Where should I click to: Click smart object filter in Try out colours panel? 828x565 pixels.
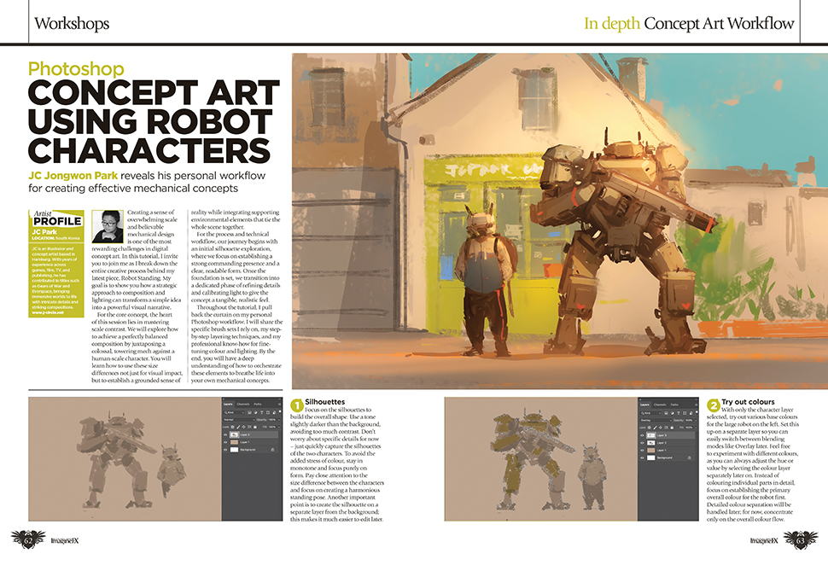pos(691,413)
